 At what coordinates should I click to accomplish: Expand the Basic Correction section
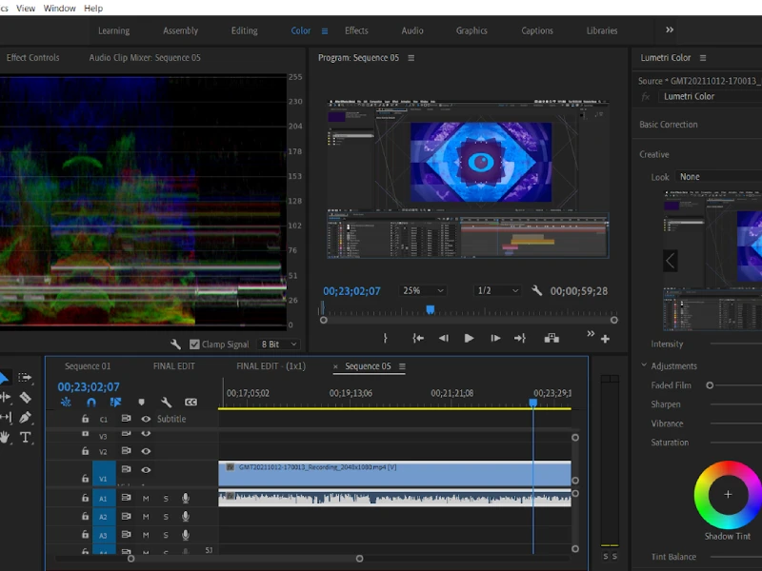click(669, 125)
